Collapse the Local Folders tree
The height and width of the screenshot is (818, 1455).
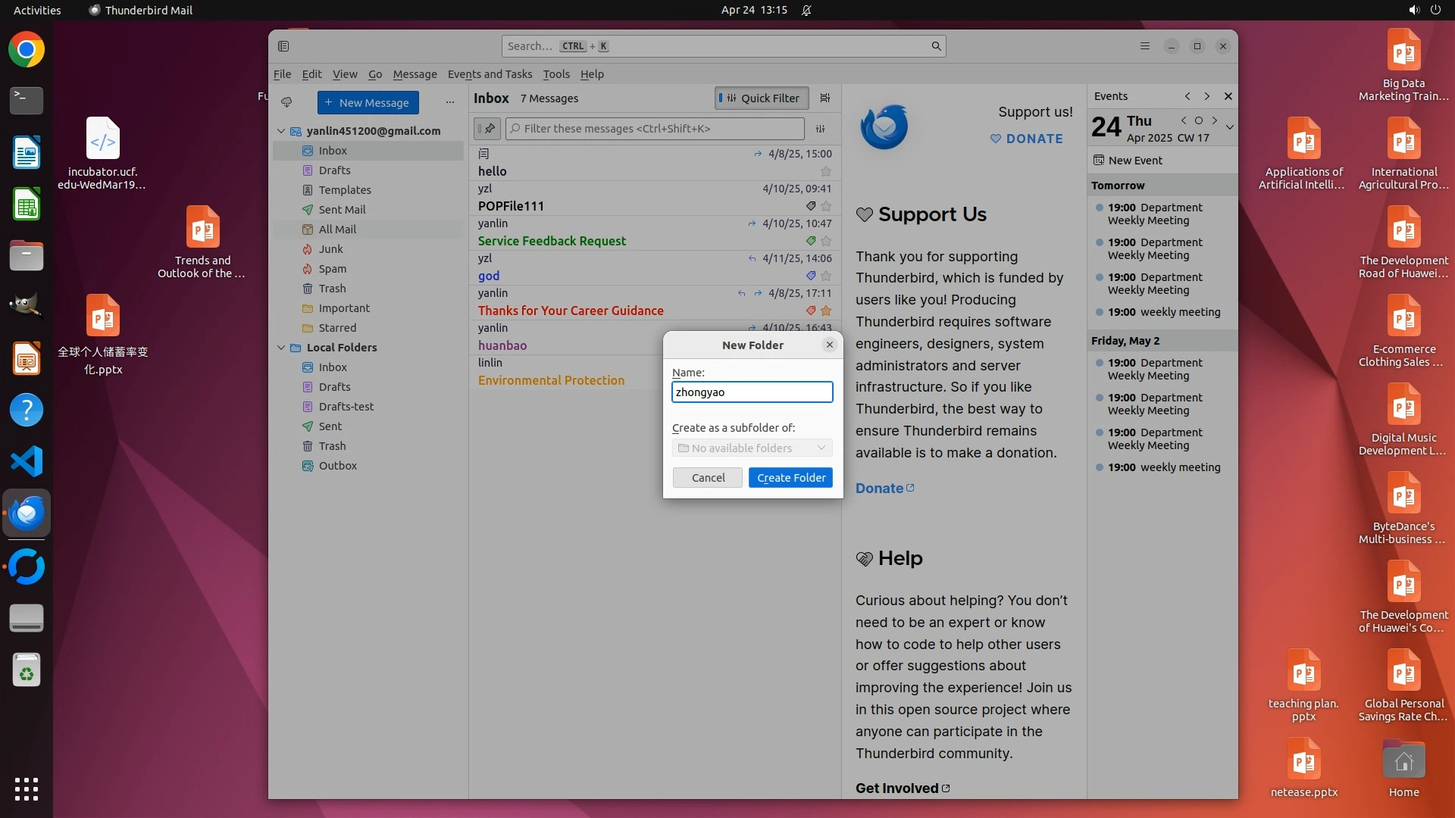point(281,348)
